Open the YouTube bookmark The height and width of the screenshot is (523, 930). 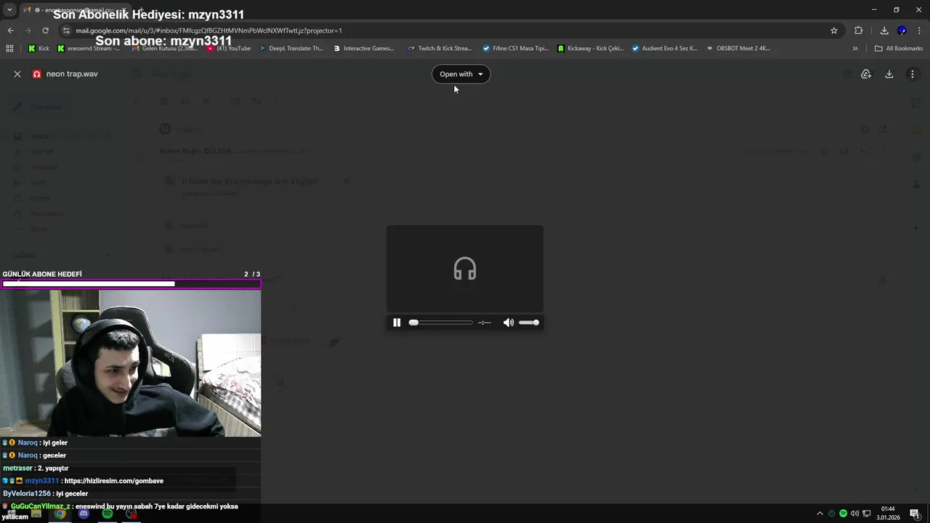229,49
